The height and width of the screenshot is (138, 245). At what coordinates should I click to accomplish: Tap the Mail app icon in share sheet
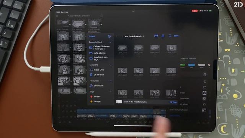click(191, 65)
